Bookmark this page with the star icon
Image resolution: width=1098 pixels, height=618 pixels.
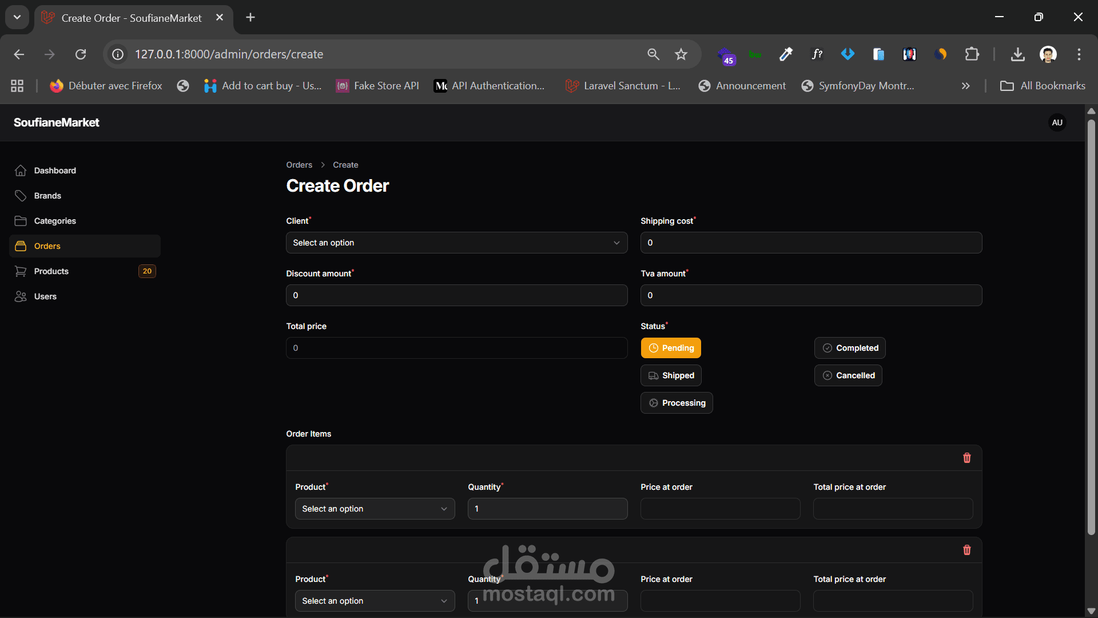click(681, 54)
